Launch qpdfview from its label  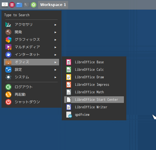click(82, 115)
